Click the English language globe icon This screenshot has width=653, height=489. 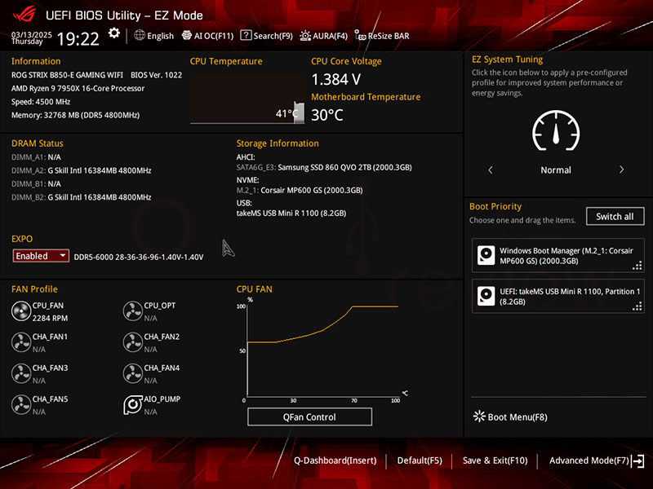[x=140, y=35]
